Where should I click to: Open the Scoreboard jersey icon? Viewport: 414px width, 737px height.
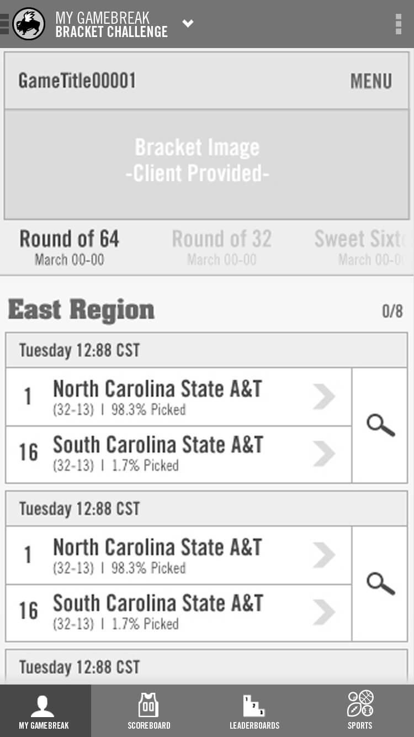coord(148,710)
